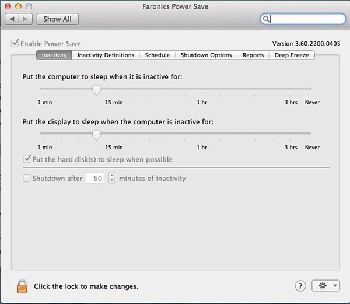Toggle the Enable Power Save checkbox

(x=15, y=44)
